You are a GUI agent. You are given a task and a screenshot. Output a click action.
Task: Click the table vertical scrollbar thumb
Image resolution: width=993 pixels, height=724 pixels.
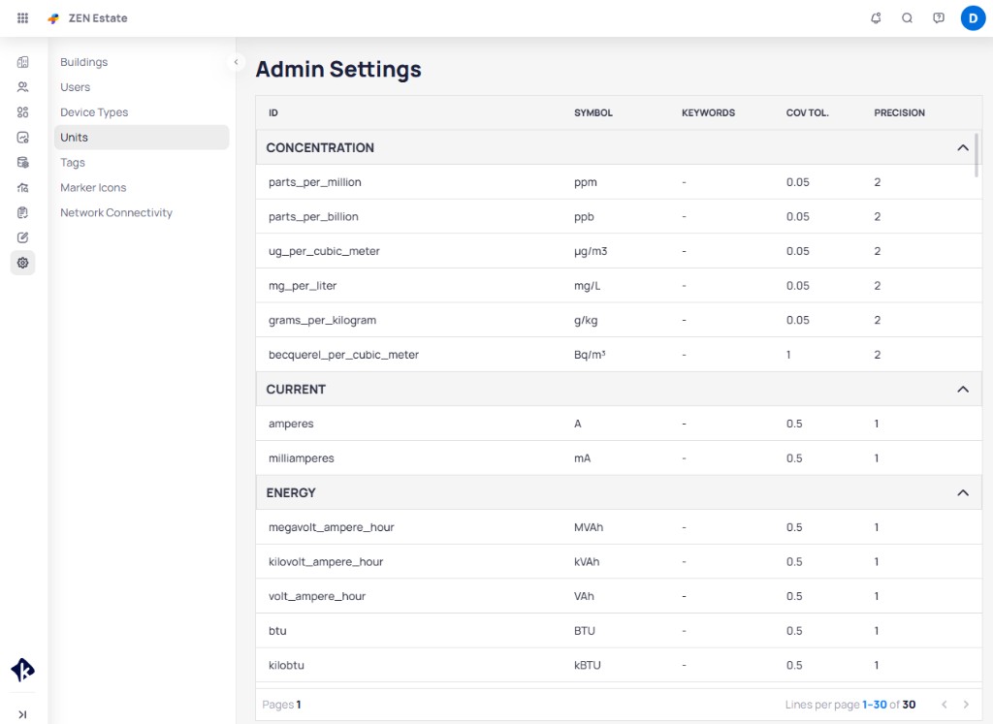pos(977,155)
